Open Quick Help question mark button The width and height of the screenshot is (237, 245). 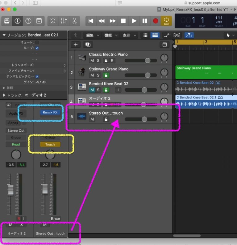point(28,21)
